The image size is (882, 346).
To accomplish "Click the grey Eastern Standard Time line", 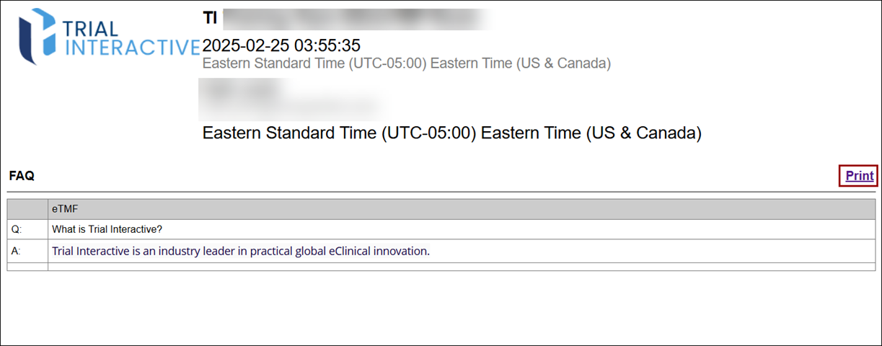I will (406, 63).
